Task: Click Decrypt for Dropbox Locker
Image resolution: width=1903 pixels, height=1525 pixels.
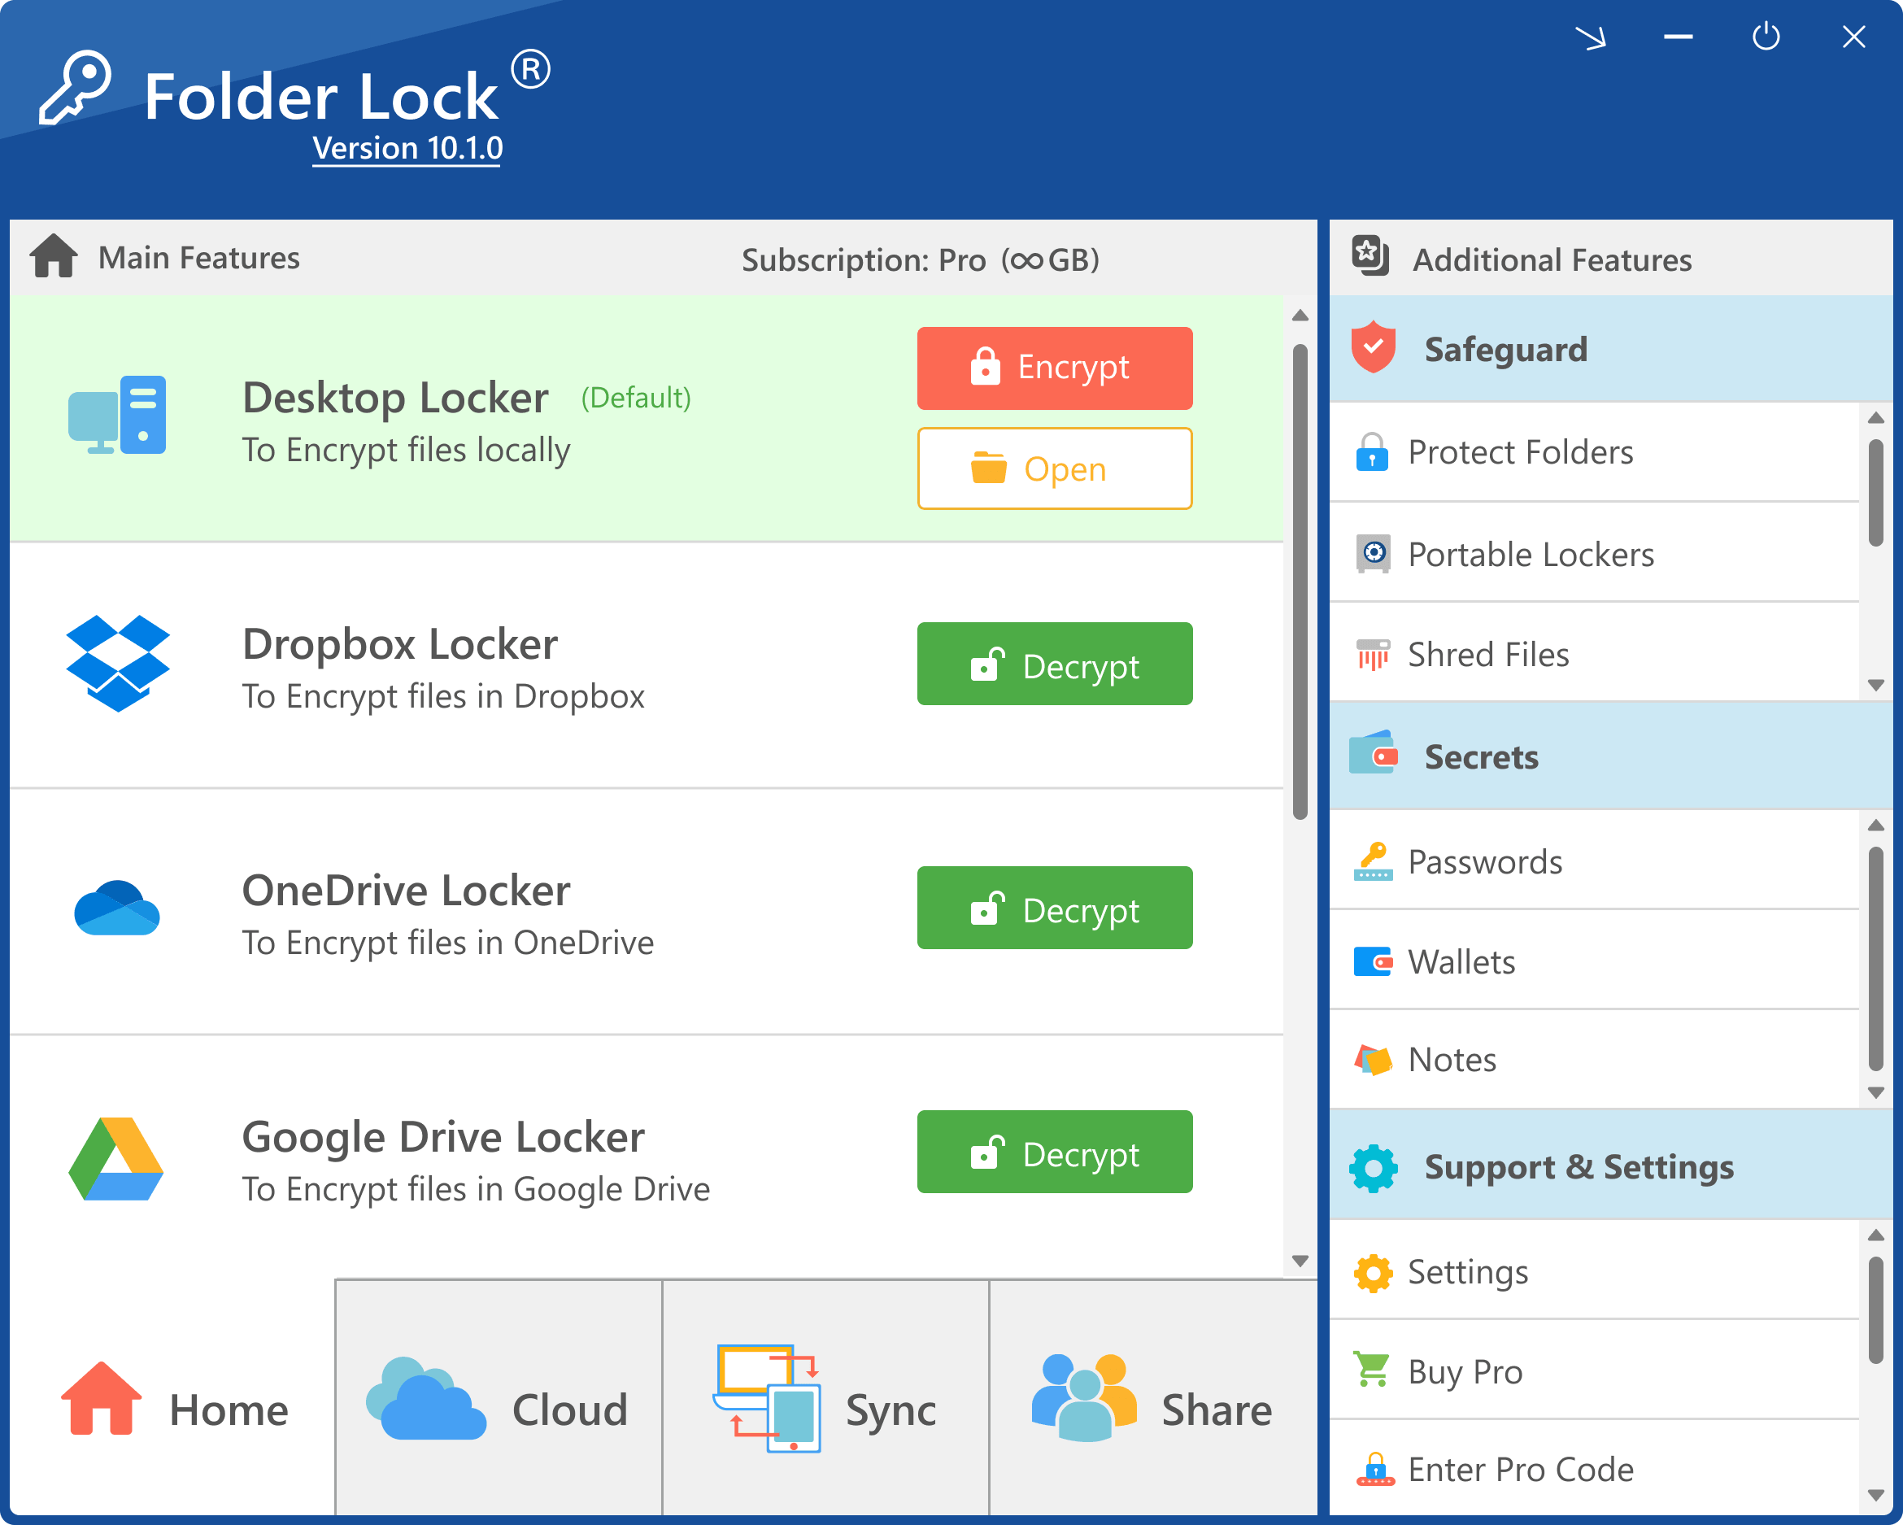Action: coord(1055,664)
